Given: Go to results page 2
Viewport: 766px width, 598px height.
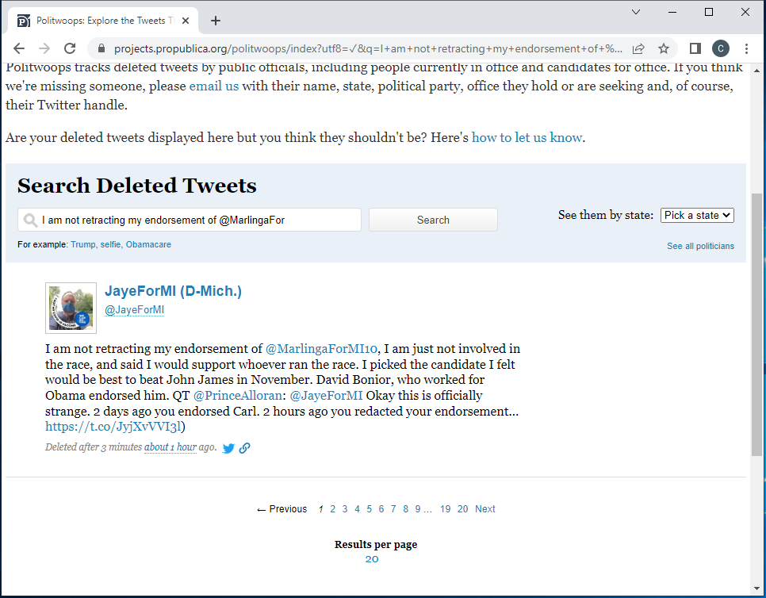Looking at the screenshot, I should coord(333,509).
